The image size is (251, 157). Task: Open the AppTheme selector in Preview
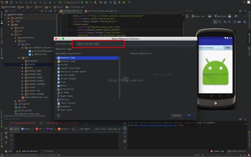220,16
